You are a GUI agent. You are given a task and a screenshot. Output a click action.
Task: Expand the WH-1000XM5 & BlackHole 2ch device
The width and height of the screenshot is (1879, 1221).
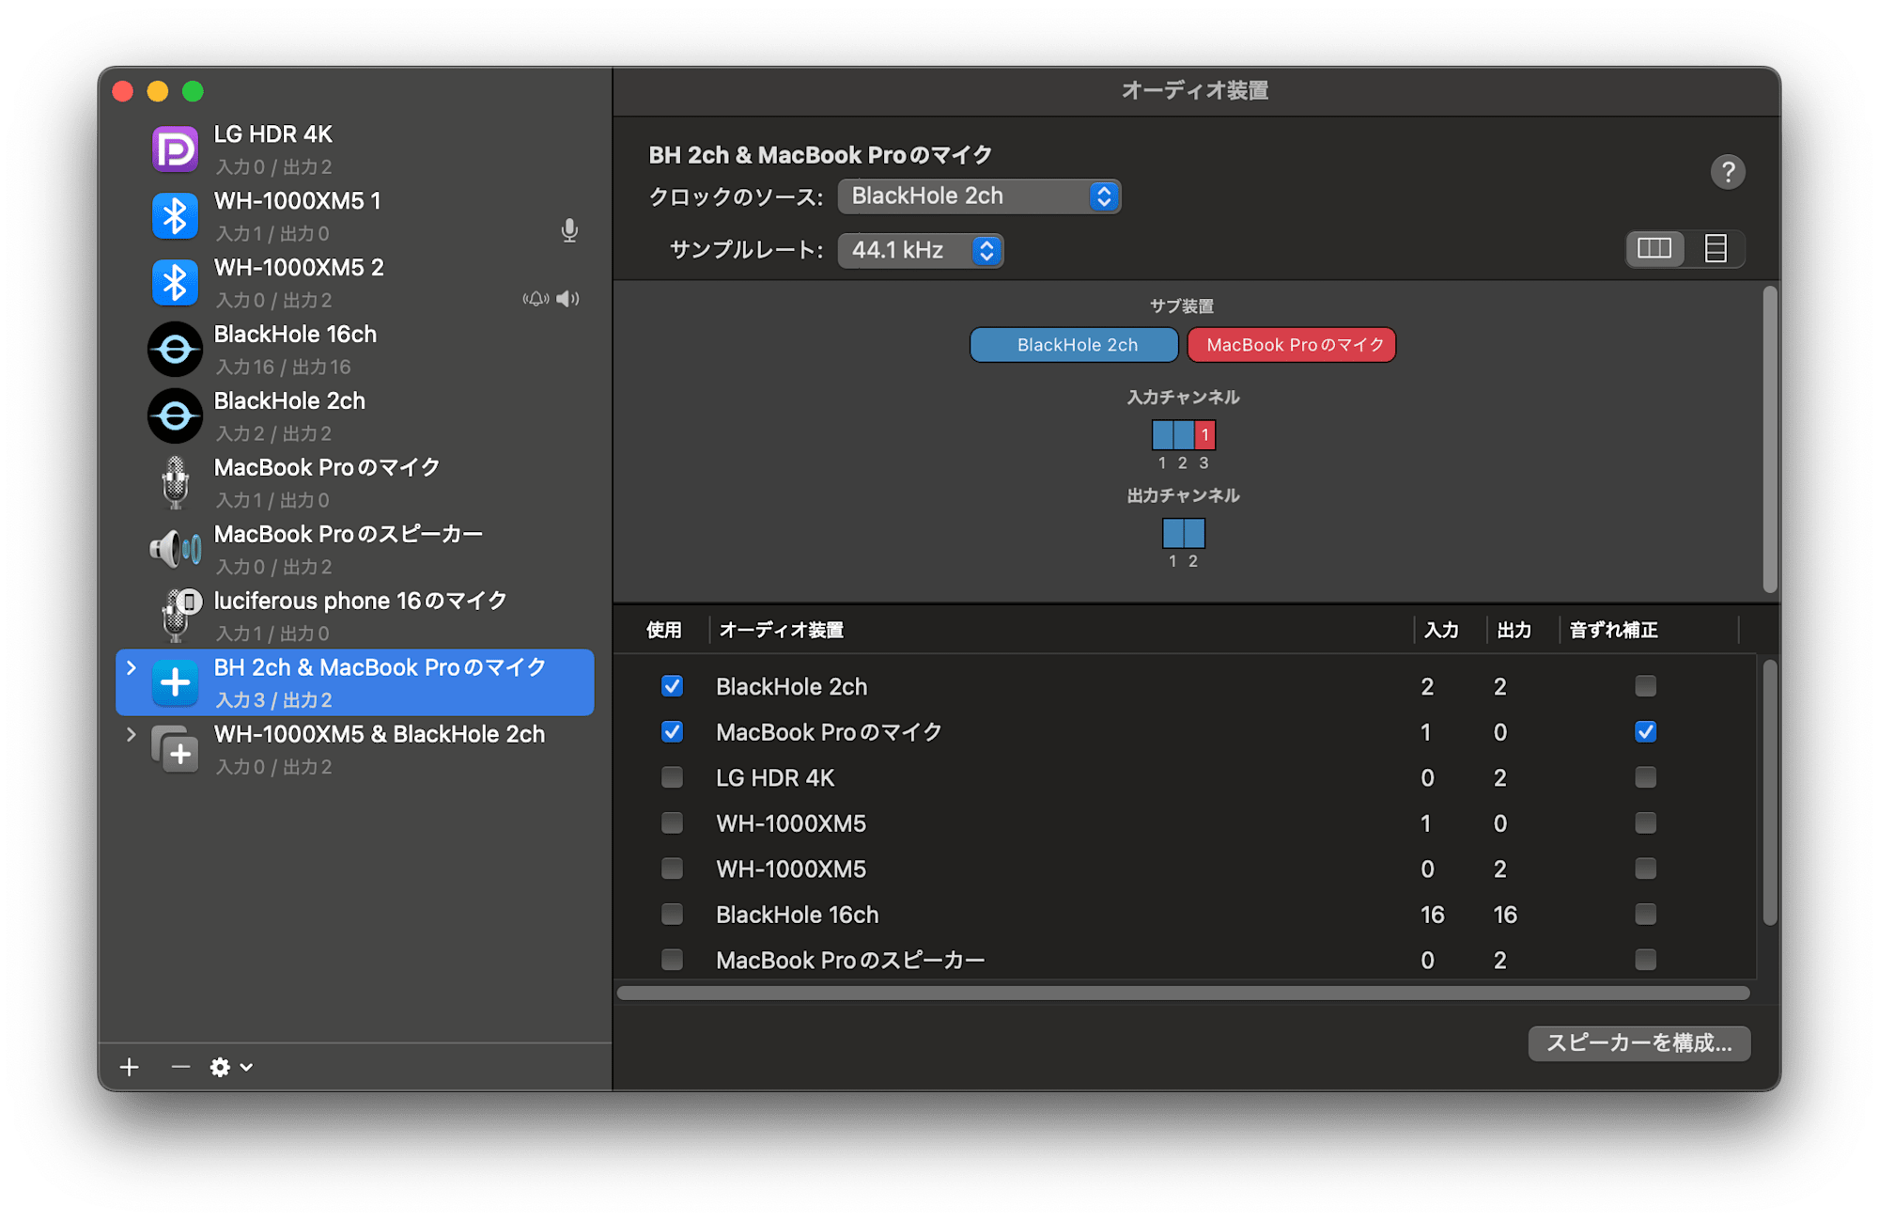[132, 734]
